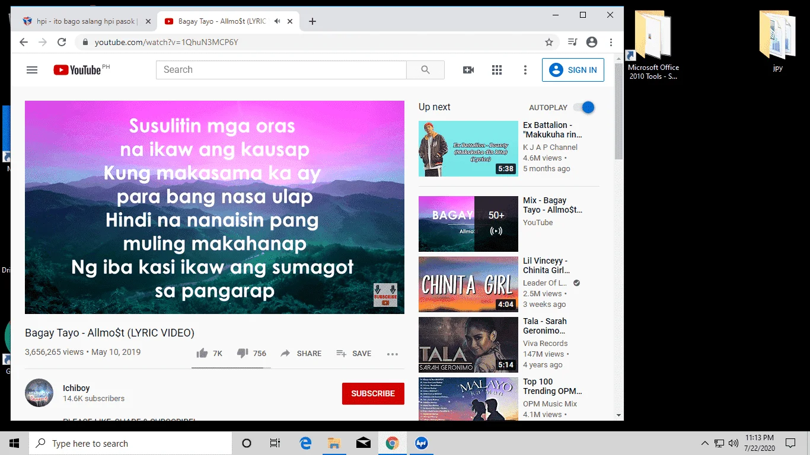Open the create video camera icon

[x=468, y=70]
